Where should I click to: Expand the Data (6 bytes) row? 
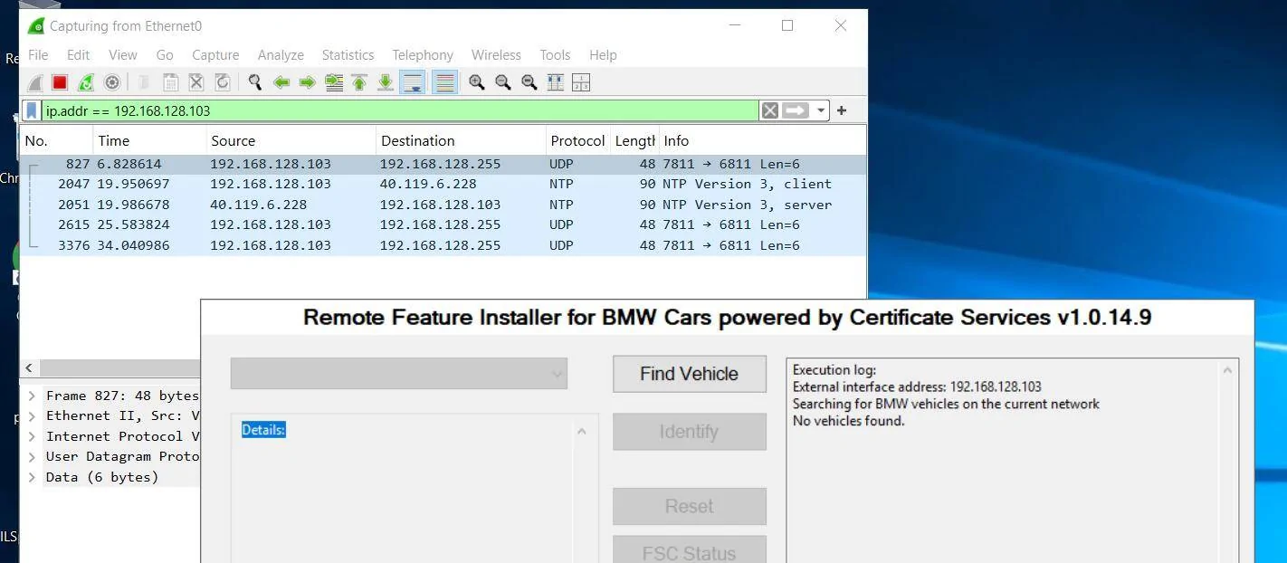click(32, 477)
